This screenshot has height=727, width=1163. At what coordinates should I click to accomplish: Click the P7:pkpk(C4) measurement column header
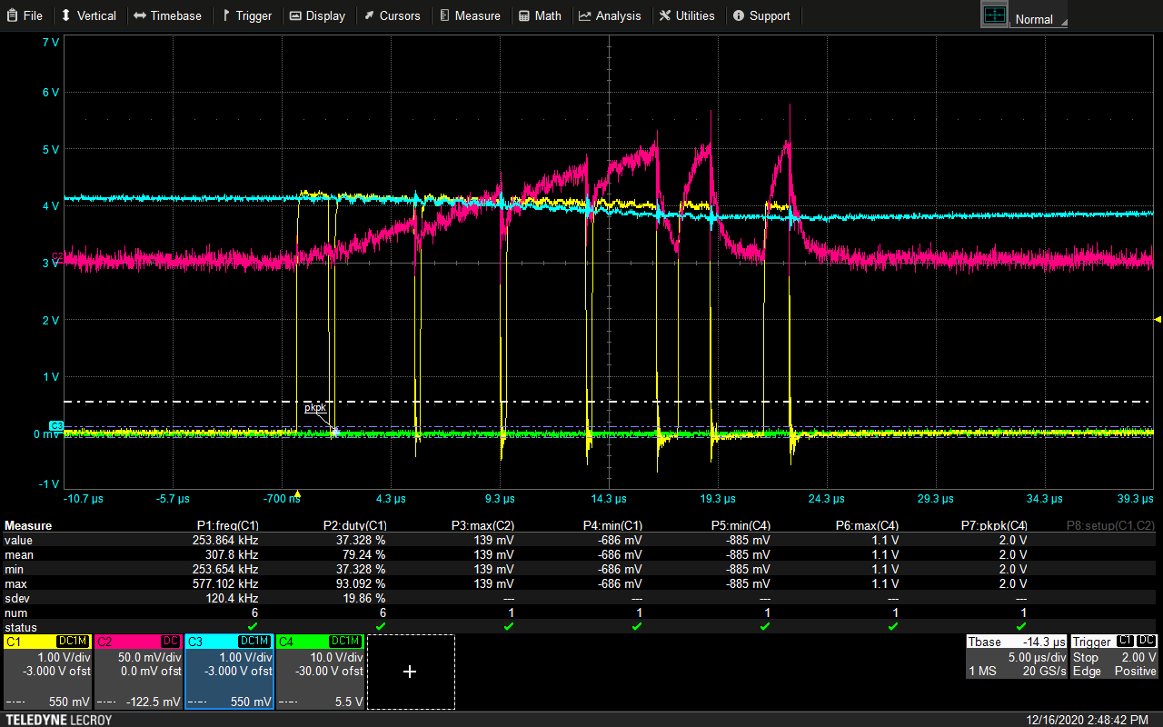pos(994,525)
